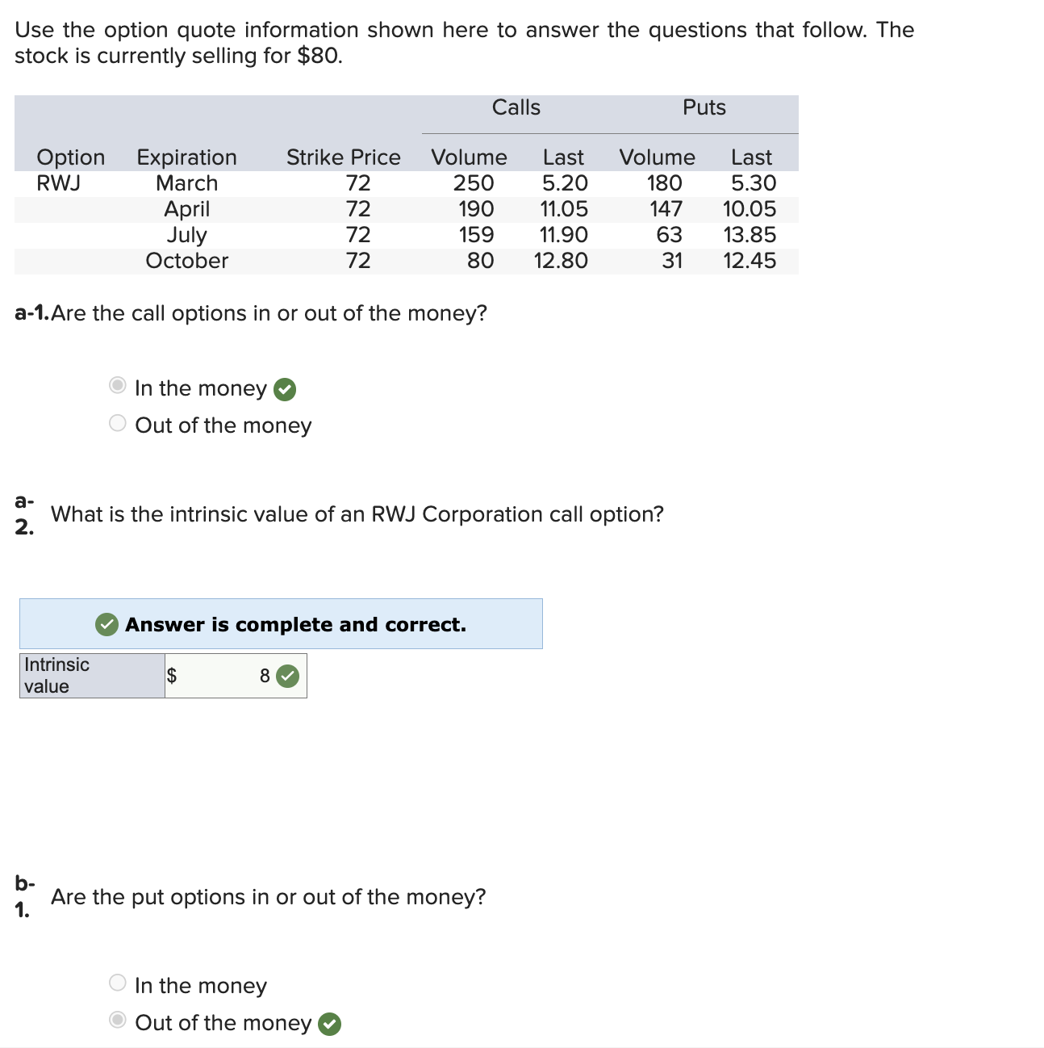Screen dimensions: 1044x1048
Task: Click the dollar sign in the intrinsic value box
Action: (172, 676)
